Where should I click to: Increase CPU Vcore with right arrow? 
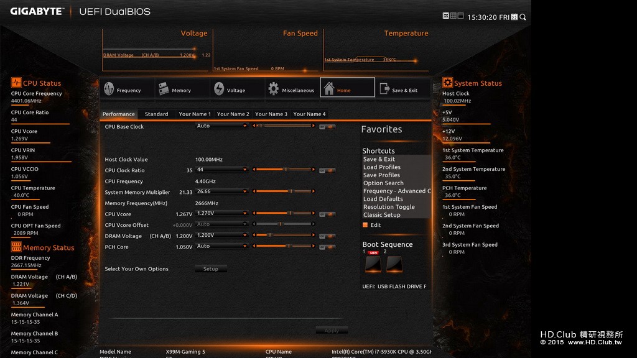click(314, 213)
